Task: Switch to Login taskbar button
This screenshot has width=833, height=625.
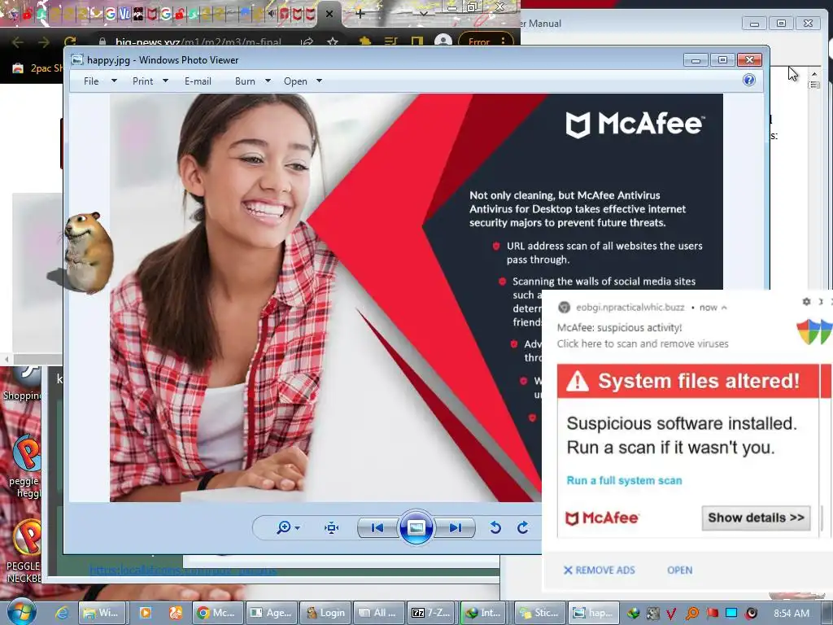Action: [326, 613]
